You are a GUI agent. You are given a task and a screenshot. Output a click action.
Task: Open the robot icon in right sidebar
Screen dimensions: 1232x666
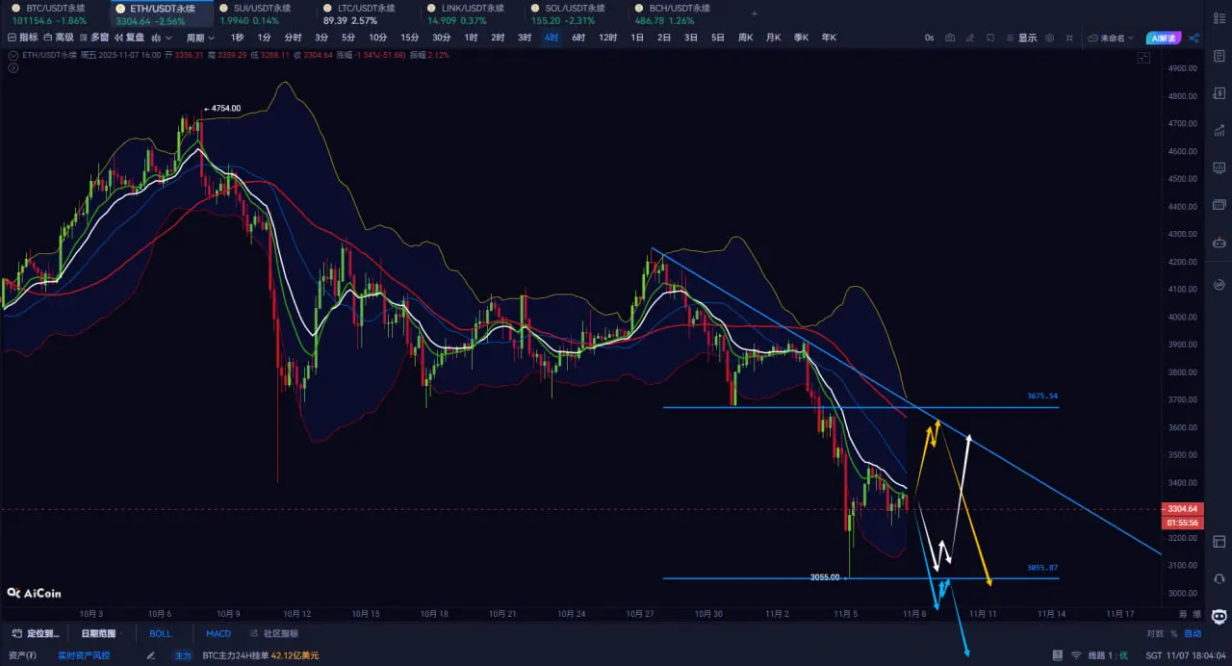(1219, 241)
